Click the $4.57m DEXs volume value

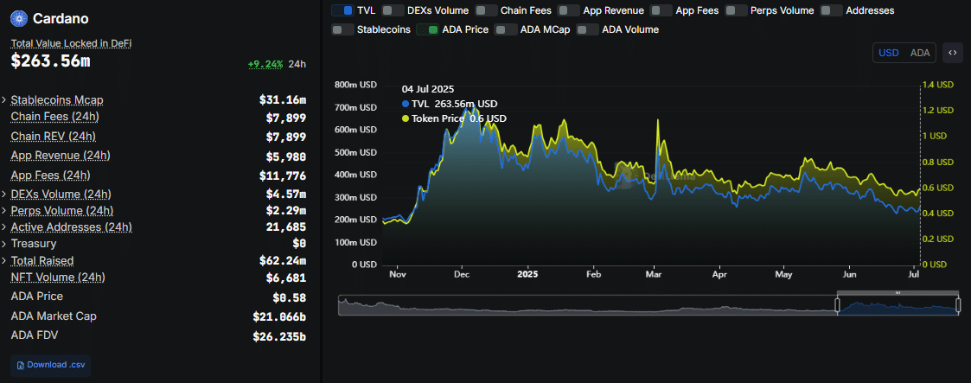point(286,195)
